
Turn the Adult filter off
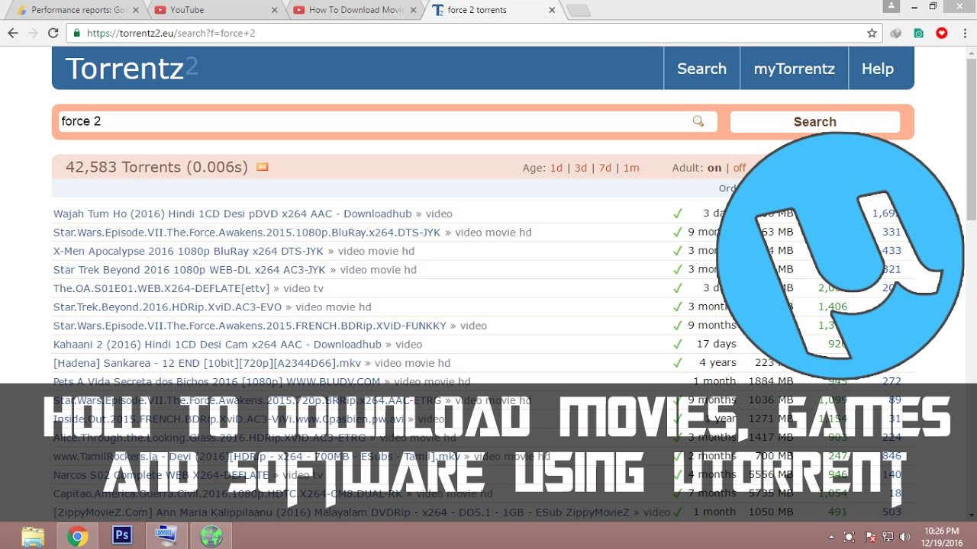pos(740,168)
